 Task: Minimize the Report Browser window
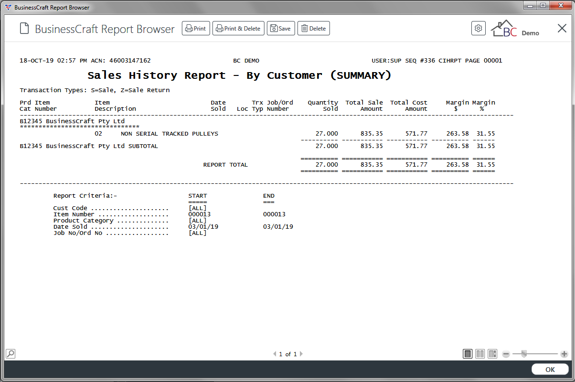click(x=530, y=6)
